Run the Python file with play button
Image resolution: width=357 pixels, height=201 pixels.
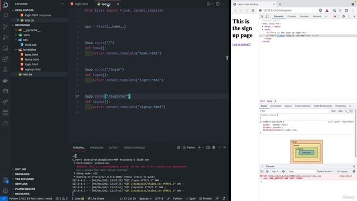point(209,4)
